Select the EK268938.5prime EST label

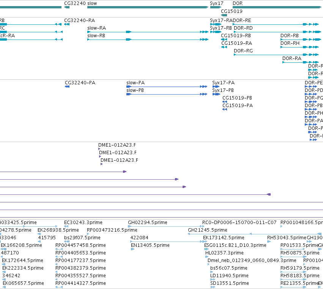click(x=58, y=230)
